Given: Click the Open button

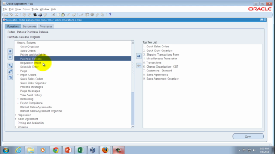Looking at the screenshot, I should click(x=248, y=136).
